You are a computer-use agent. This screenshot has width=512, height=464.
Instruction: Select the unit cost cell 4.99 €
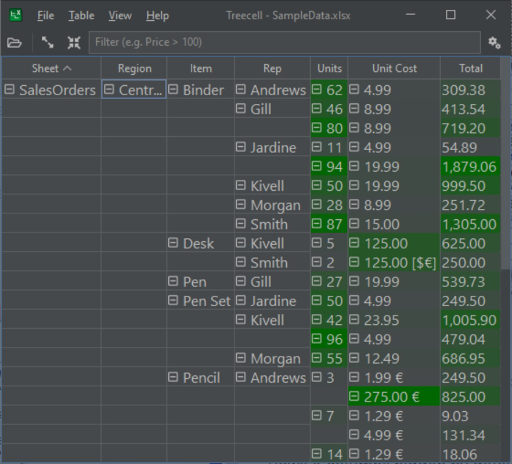click(394, 435)
